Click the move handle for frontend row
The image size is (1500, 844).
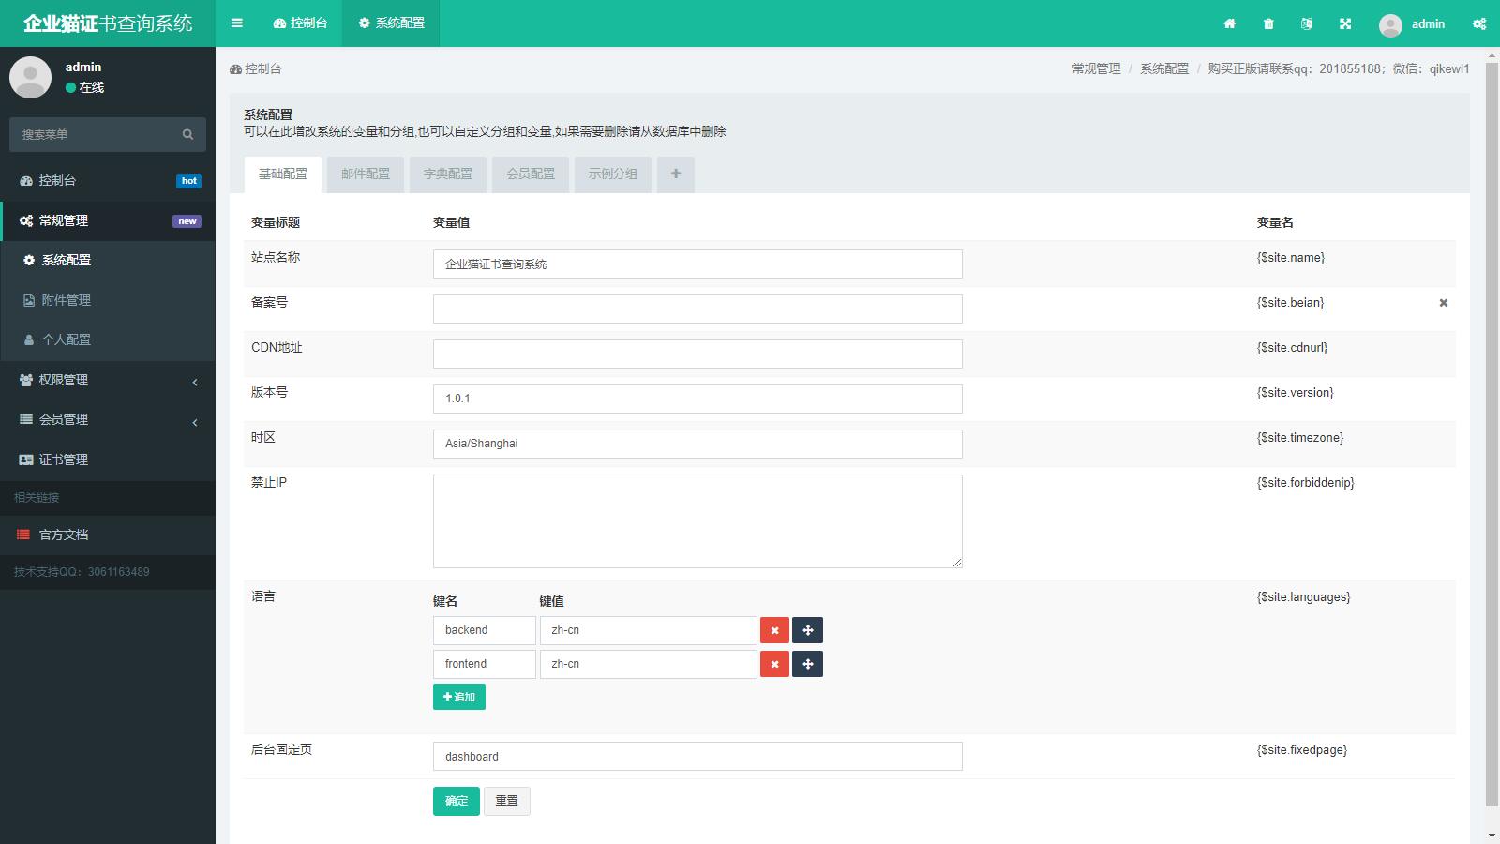pos(807,664)
